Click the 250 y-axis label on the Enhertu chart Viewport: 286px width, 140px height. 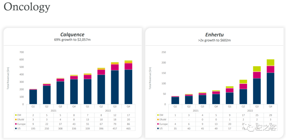tap(164, 52)
